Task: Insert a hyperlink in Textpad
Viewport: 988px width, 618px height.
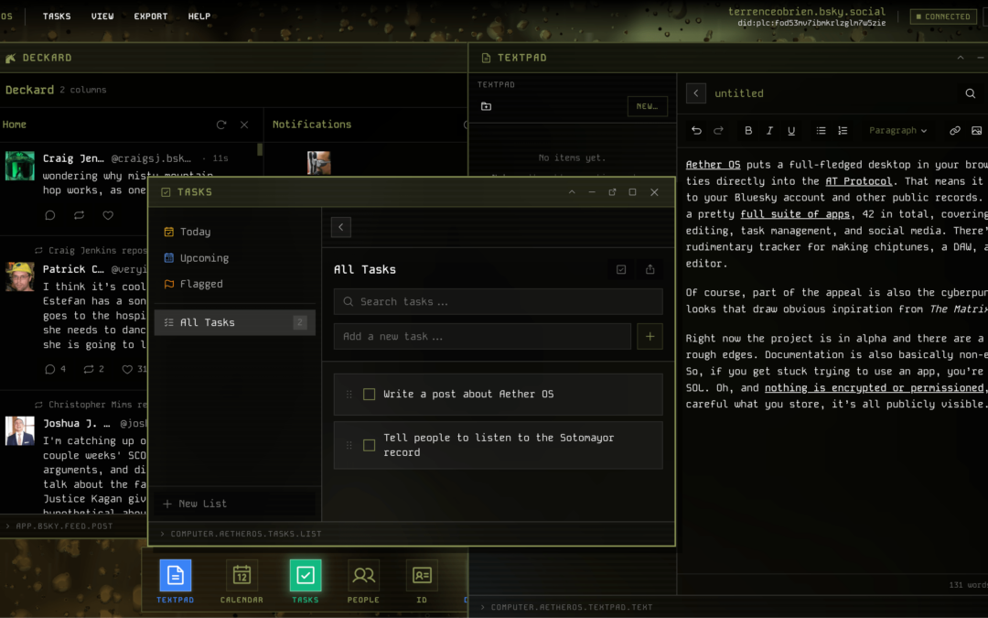Action: (x=954, y=130)
